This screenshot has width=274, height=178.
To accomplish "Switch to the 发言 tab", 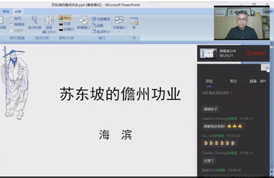I will point(233,81).
